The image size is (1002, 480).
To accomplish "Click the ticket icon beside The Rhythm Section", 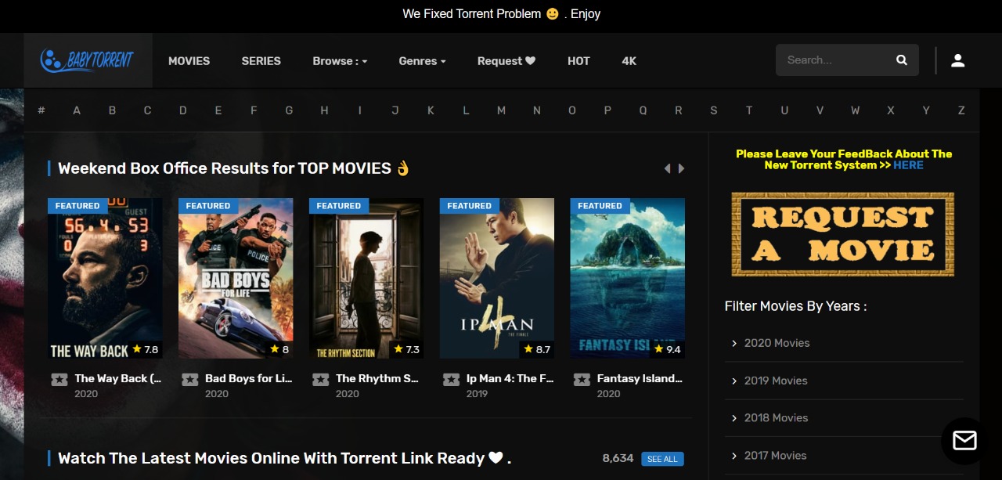I will click(320, 380).
